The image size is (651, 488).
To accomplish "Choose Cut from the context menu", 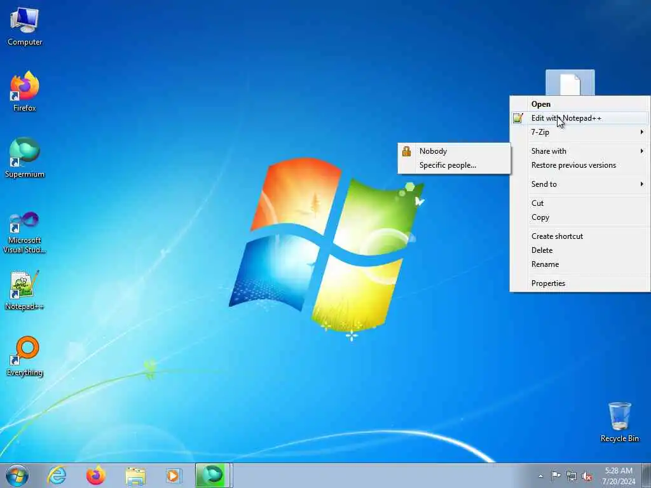I will pos(580,203).
